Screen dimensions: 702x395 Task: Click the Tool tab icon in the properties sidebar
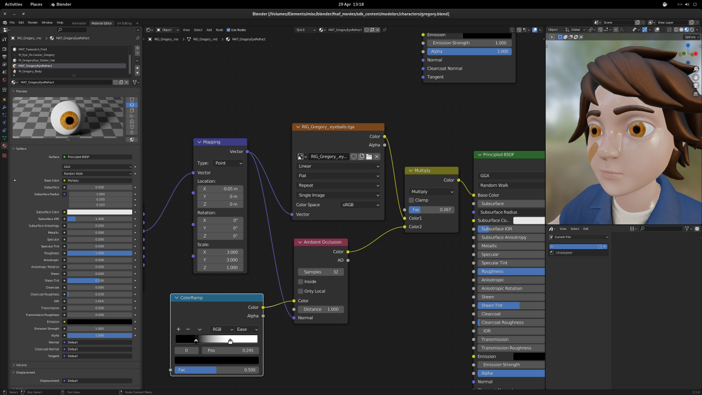click(x=4, y=39)
